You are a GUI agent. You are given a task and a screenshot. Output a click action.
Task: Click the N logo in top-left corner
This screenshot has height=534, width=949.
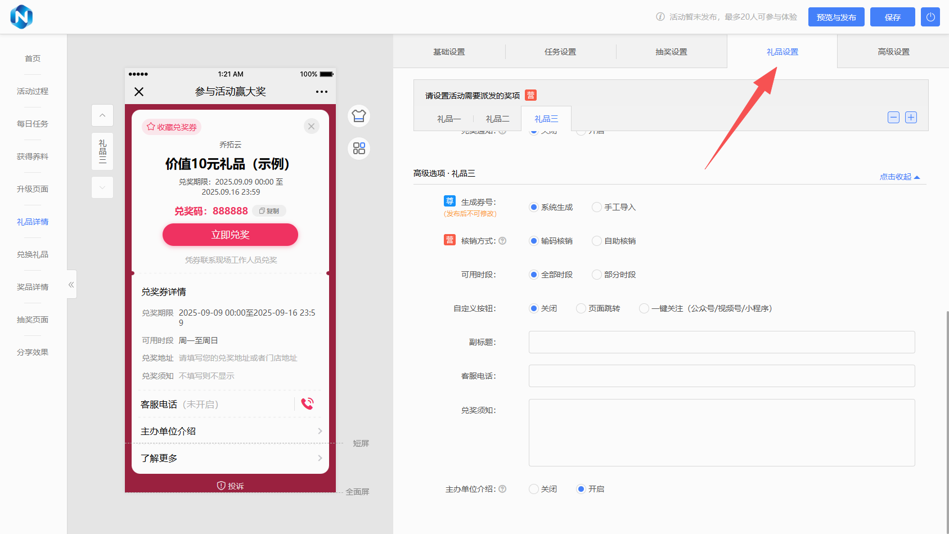coord(21,17)
